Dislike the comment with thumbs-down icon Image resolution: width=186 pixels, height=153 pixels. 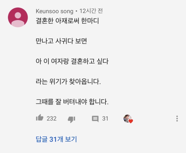71,119
